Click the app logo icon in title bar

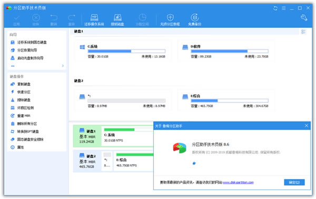point(9,8)
